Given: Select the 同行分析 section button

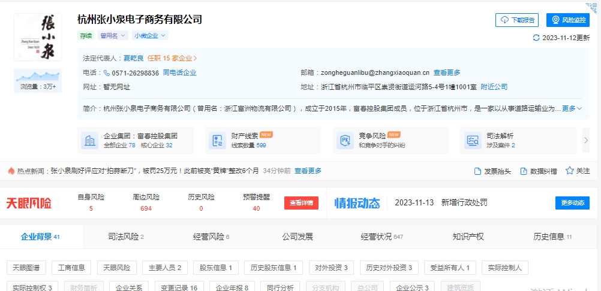Looking at the screenshot, I should [x=280, y=286].
